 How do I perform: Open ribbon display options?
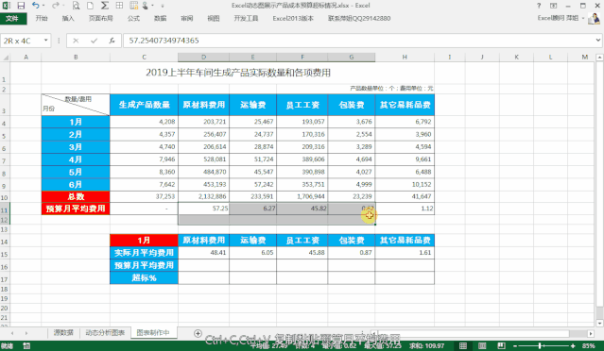[554, 6]
